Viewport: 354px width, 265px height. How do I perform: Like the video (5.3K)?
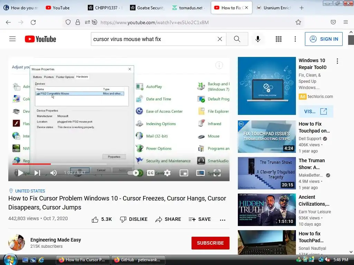[x=102, y=219]
